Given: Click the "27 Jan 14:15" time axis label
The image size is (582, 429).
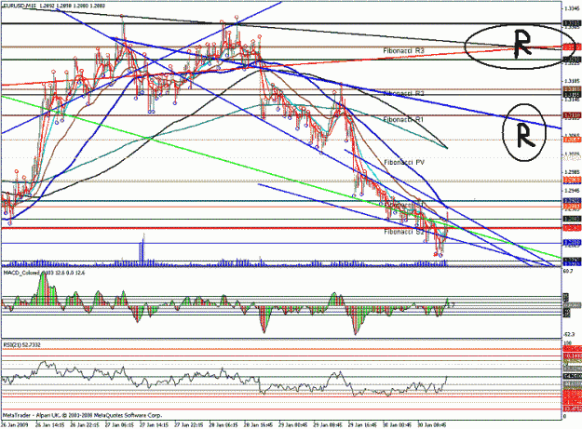Looking at the screenshot, I should [x=154, y=425].
